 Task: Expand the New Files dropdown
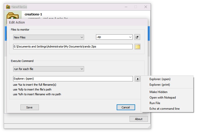48,37
